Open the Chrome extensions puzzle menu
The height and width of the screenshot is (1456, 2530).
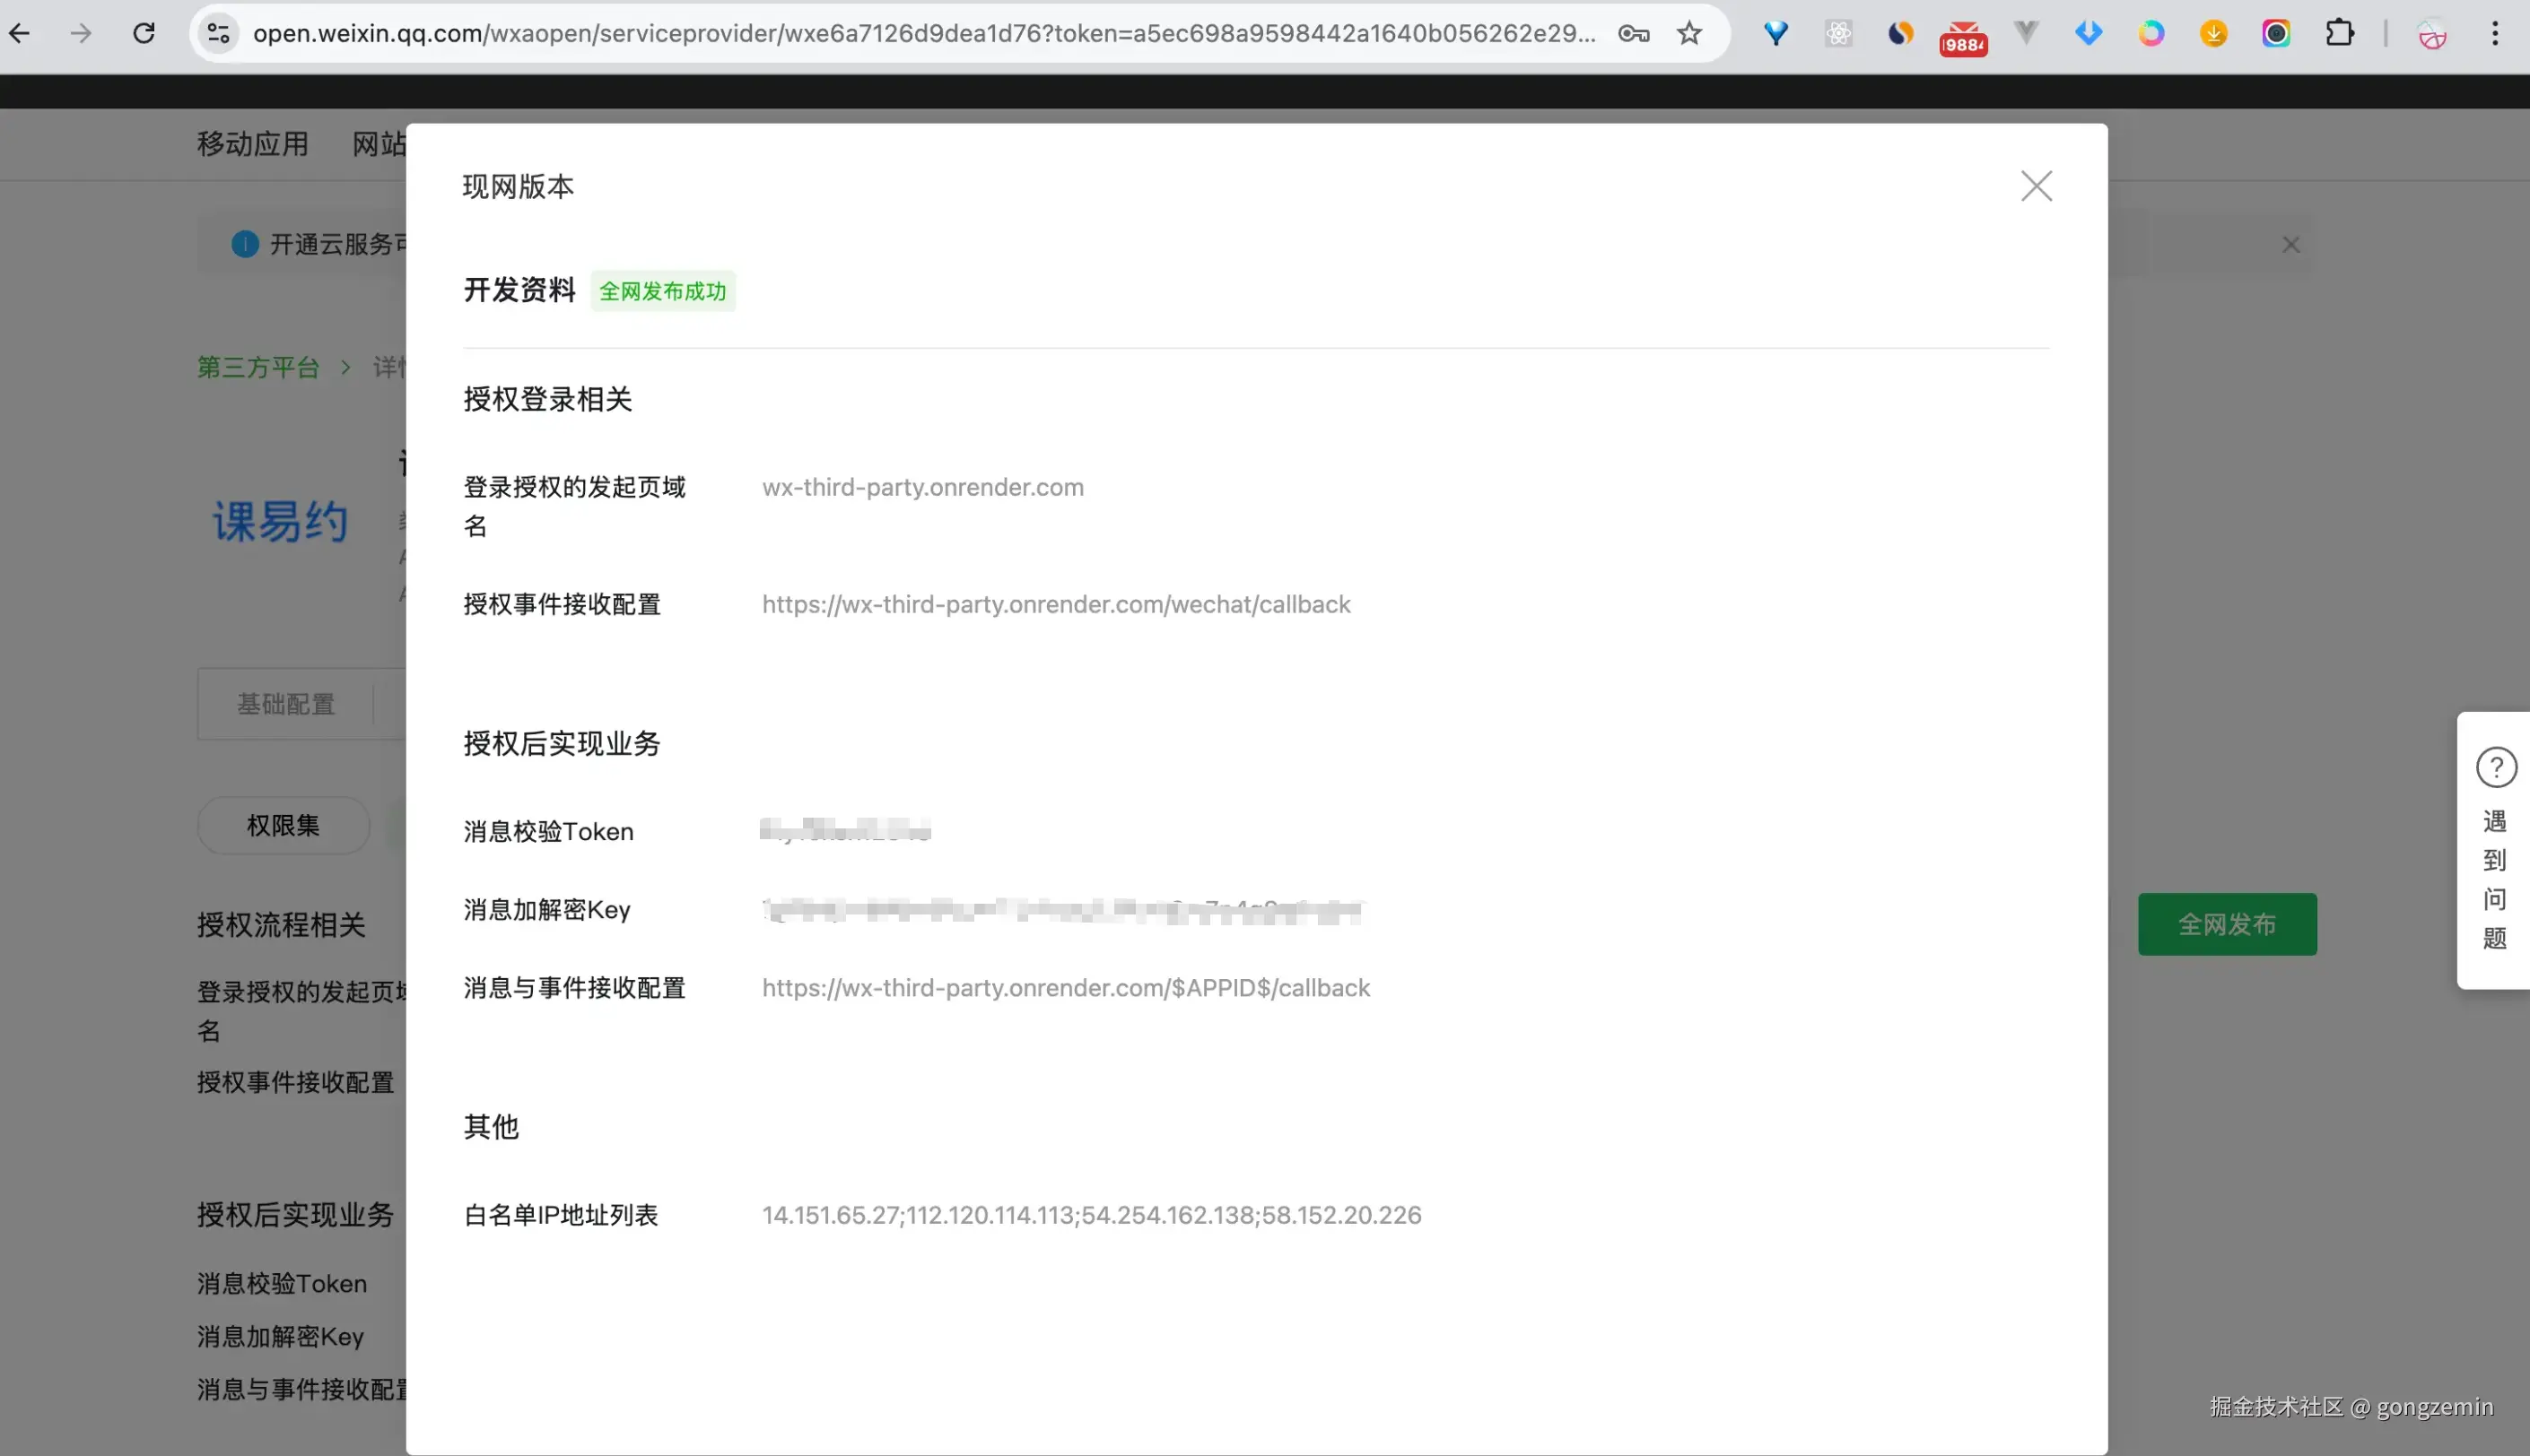point(2339,34)
